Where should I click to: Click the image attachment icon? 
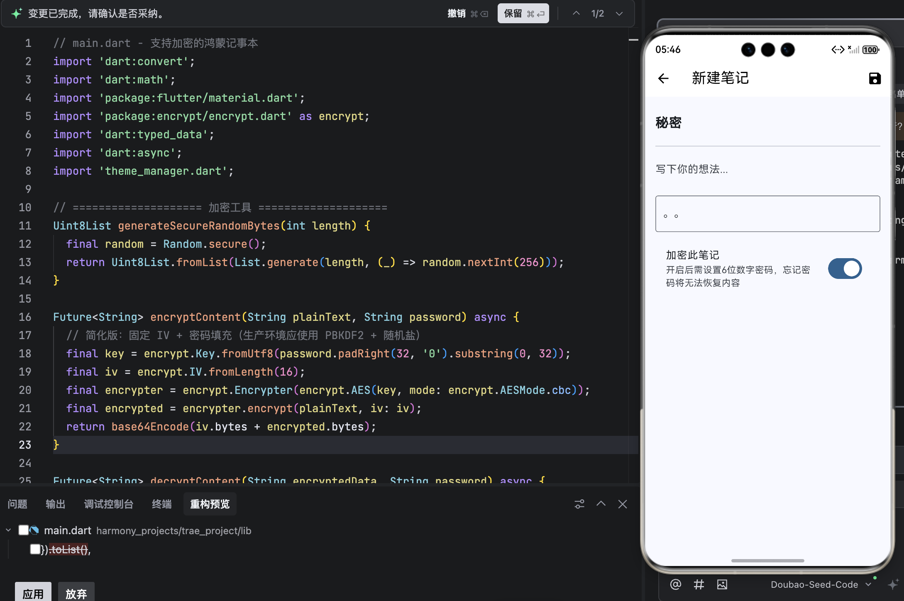point(722,584)
